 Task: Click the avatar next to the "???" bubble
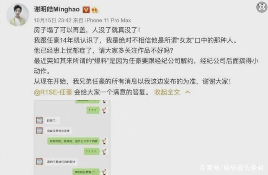point(104,110)
